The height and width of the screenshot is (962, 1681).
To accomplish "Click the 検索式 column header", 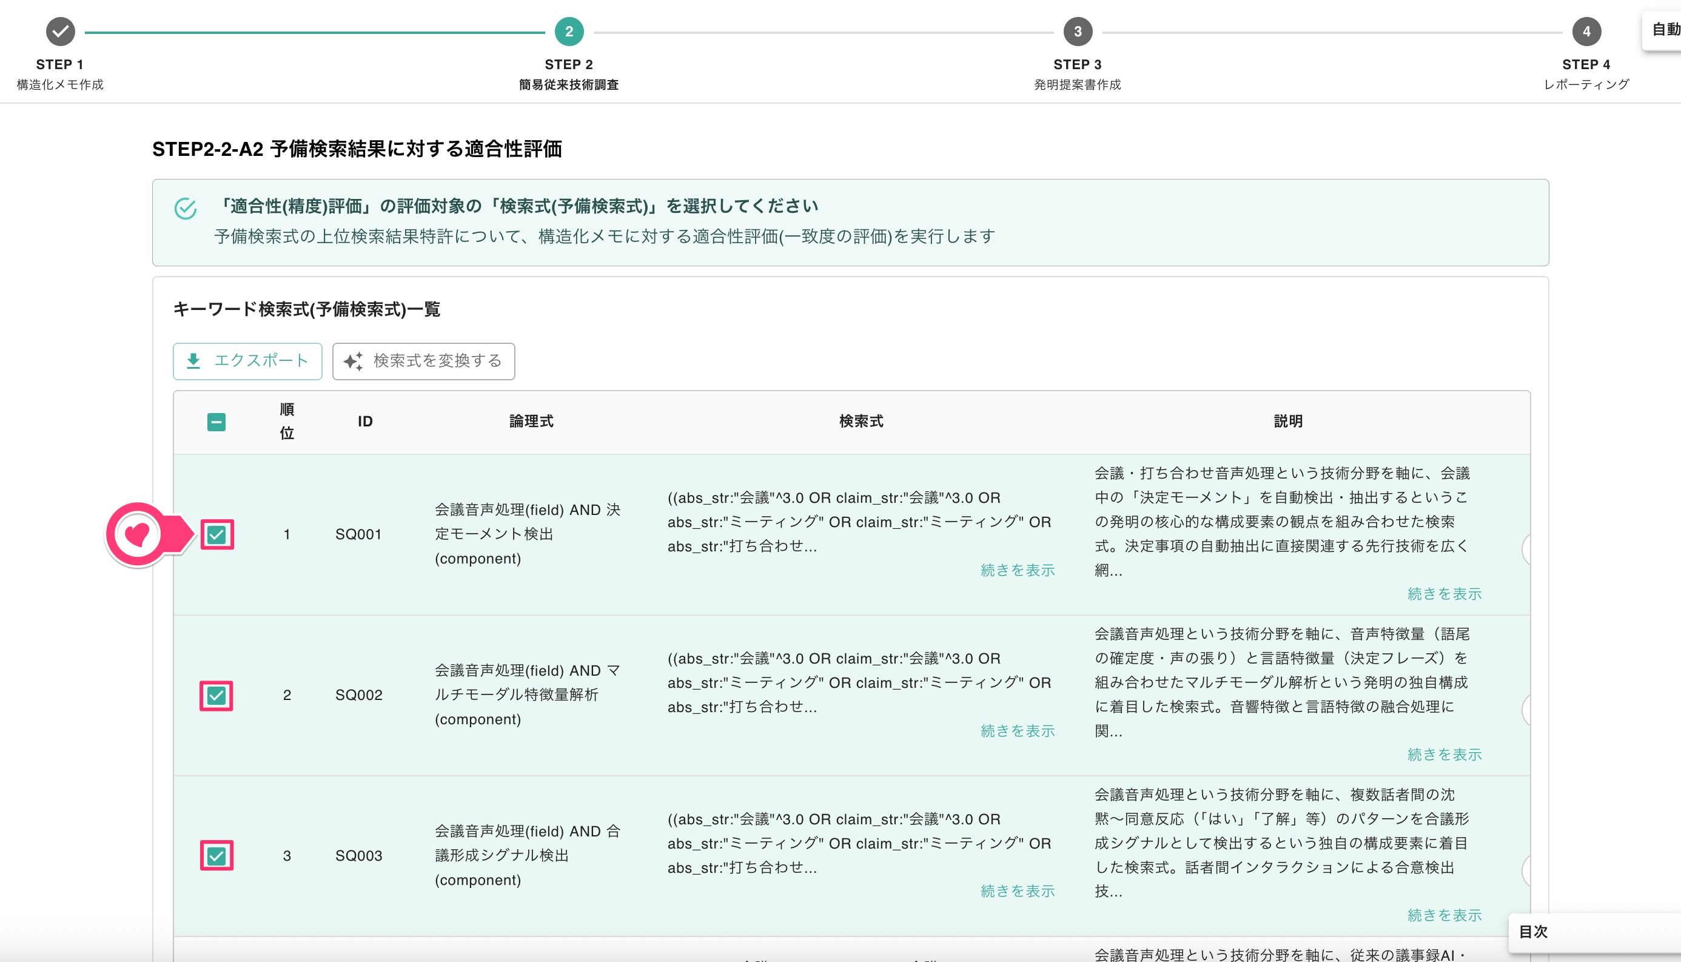I will [x=861, y=422].
